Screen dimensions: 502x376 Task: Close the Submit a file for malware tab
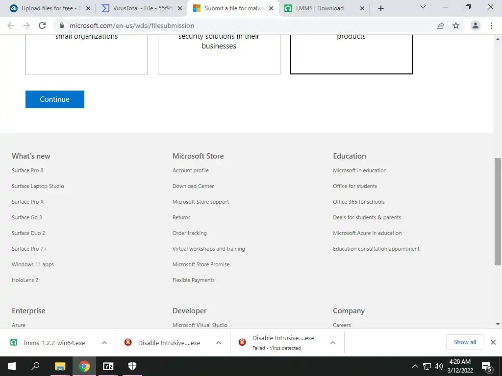(271, 8)
